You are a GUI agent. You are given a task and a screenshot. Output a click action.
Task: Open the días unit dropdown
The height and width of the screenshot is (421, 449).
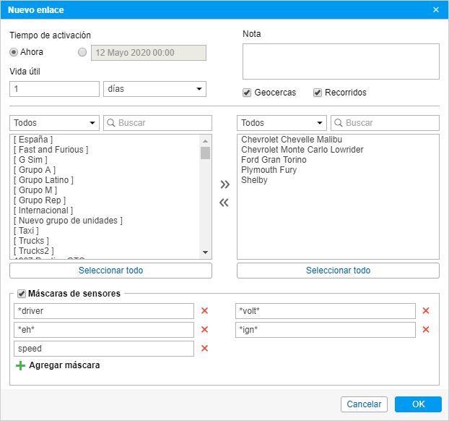coord(154,89)
